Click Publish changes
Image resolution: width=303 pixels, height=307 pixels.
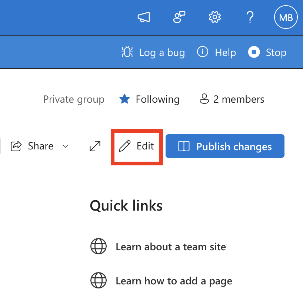[x=225, y=146]
